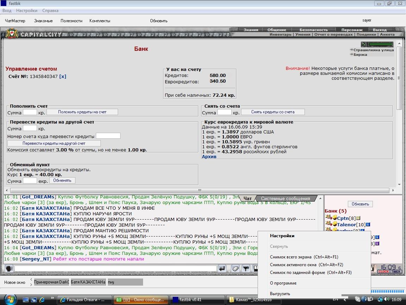Select Выгрузить in context menu
The image size is (406, 305).
(314, 294)
